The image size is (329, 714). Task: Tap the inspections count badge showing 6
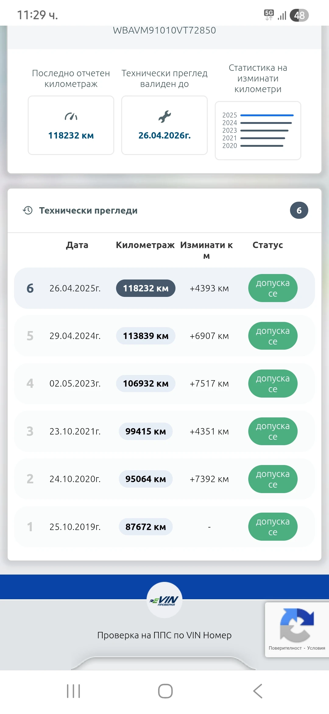(299, 210)
